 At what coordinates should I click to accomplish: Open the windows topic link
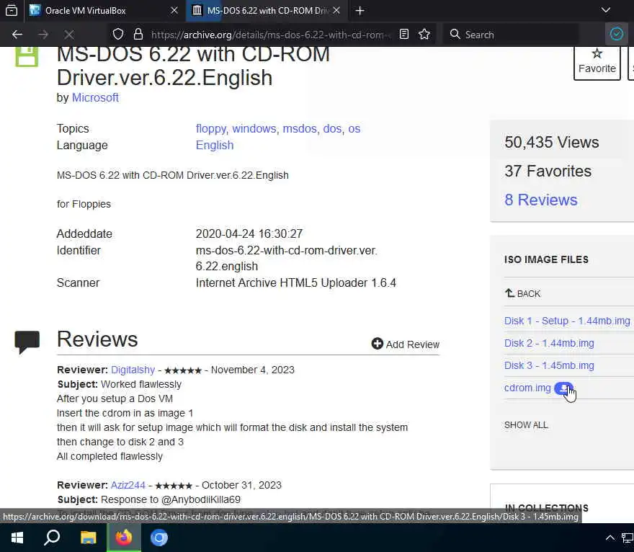(254, 128)
